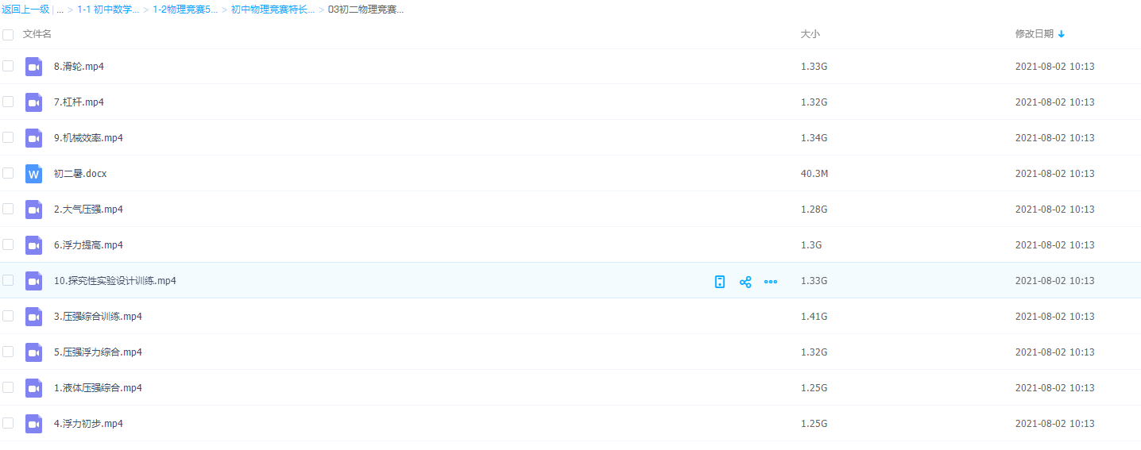Toggle sort arrow next to 修改日期
The width and height of the screenshot is (1141, 450).
1062,34
